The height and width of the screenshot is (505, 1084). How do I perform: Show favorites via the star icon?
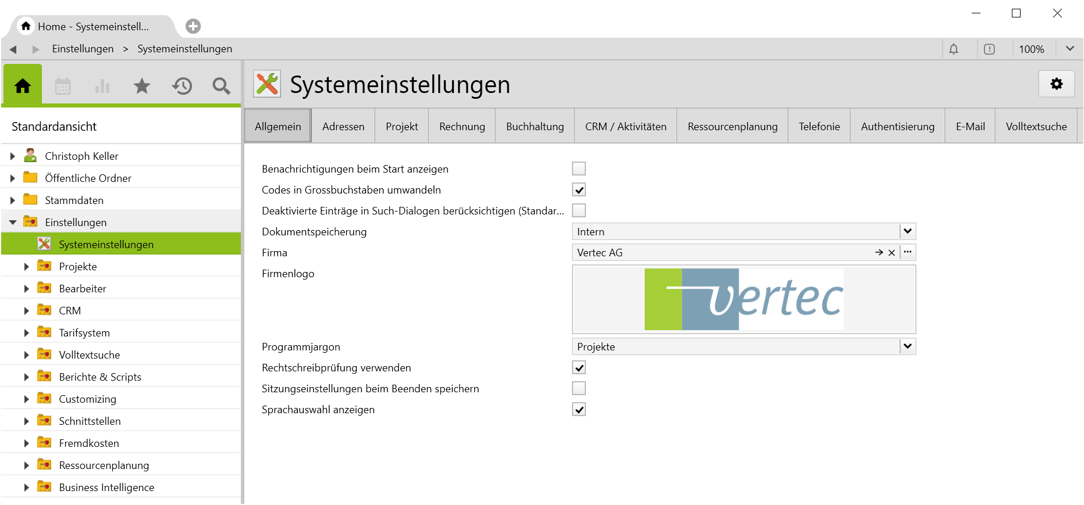(142, 86)
